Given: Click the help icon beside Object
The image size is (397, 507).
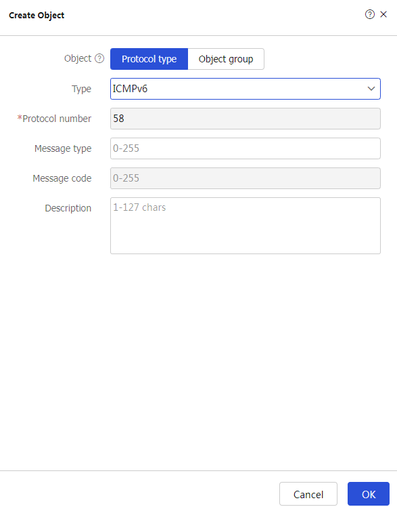Looking at the screenshot, I should [x=99, y=58].
